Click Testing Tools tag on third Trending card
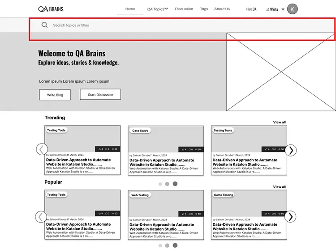The image size is (336, 249). point(223,131)
